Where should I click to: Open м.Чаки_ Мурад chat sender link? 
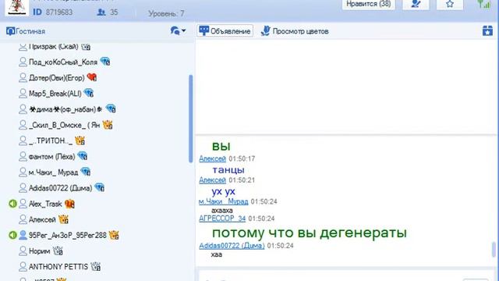coord(224,201)
